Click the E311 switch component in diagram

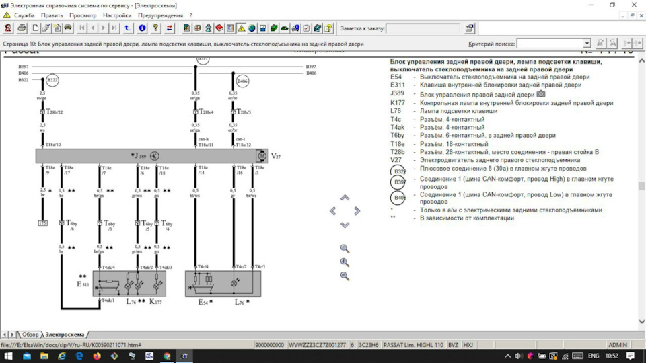129,284
